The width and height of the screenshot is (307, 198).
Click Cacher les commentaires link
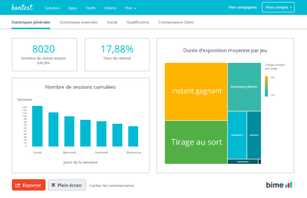(112, 186)
